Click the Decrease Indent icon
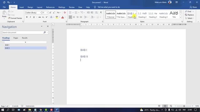Image resolution: width=200 pixels, height=112 pixels. [x=88, y=12]
